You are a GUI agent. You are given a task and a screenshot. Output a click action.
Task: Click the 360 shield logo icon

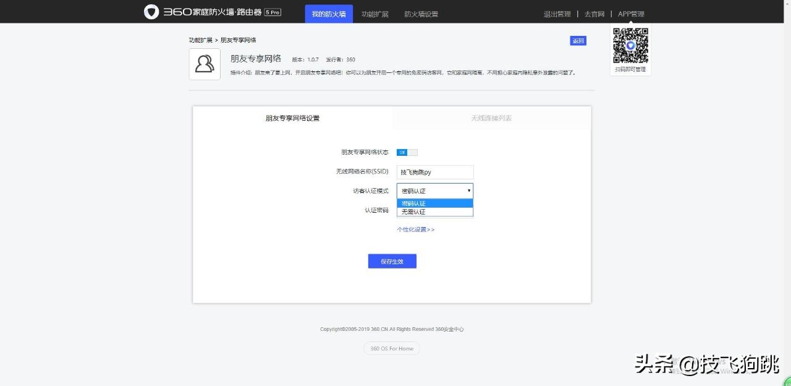coord(151,12)
